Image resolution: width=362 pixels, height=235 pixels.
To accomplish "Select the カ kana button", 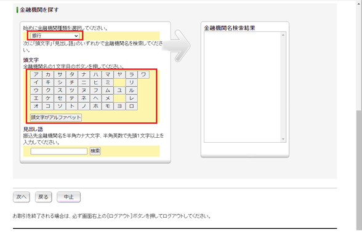I will 48,74.
